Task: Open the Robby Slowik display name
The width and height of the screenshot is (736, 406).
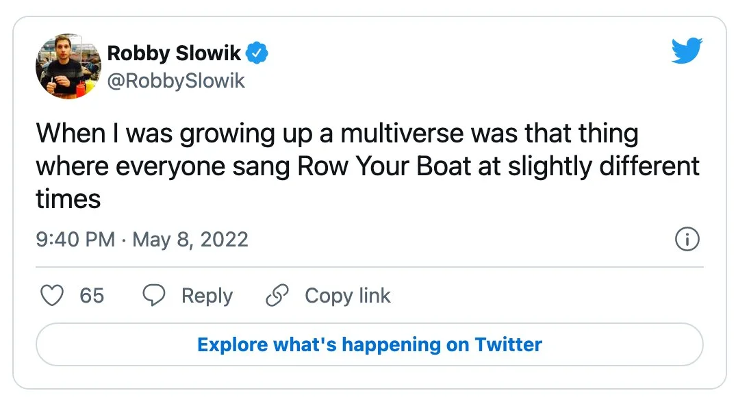Action: (174, 53)
